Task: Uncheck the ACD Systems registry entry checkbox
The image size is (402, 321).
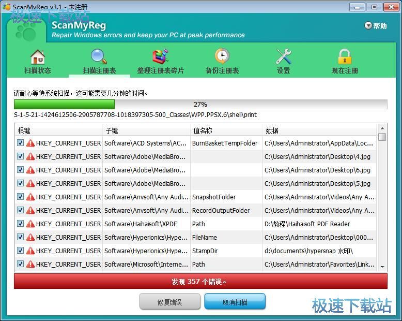Action: [x=21, y=143]
